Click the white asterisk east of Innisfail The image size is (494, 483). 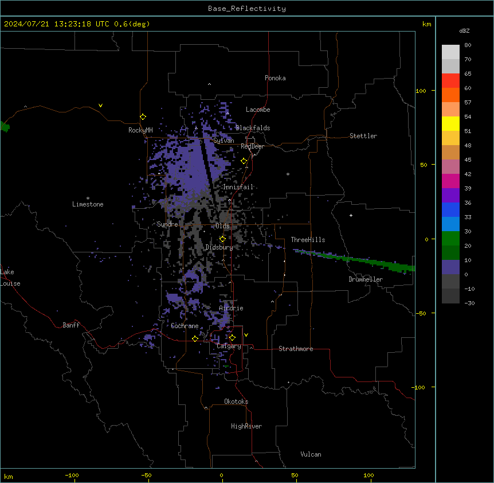coord(288,174)
